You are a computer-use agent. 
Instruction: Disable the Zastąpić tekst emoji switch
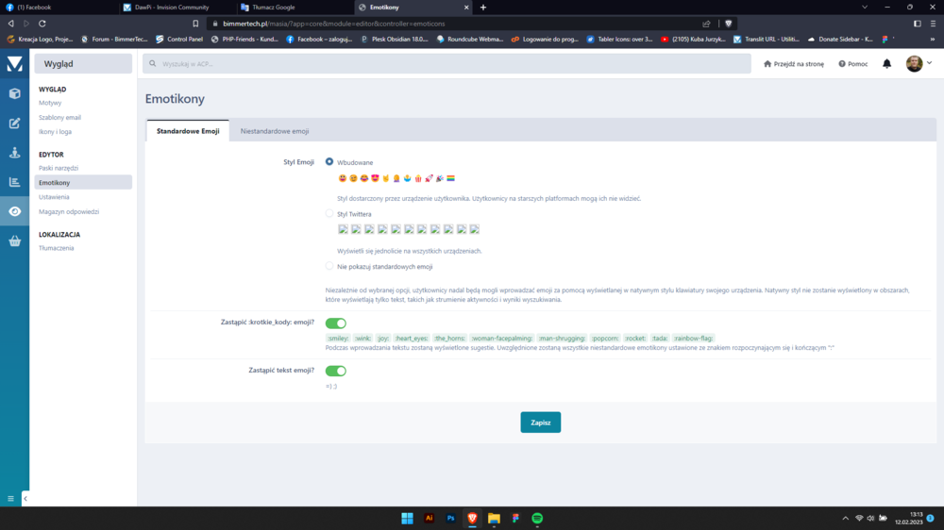[x=335, y=371]
